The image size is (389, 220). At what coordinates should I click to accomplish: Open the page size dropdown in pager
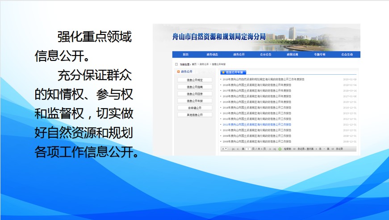[x=224, y=148]
